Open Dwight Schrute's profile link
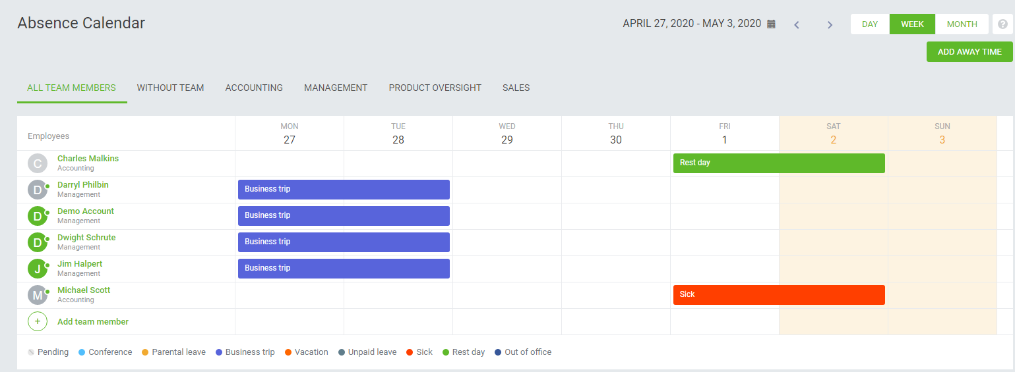This screenshot has width=1015, height=372. tap(86, 238)
